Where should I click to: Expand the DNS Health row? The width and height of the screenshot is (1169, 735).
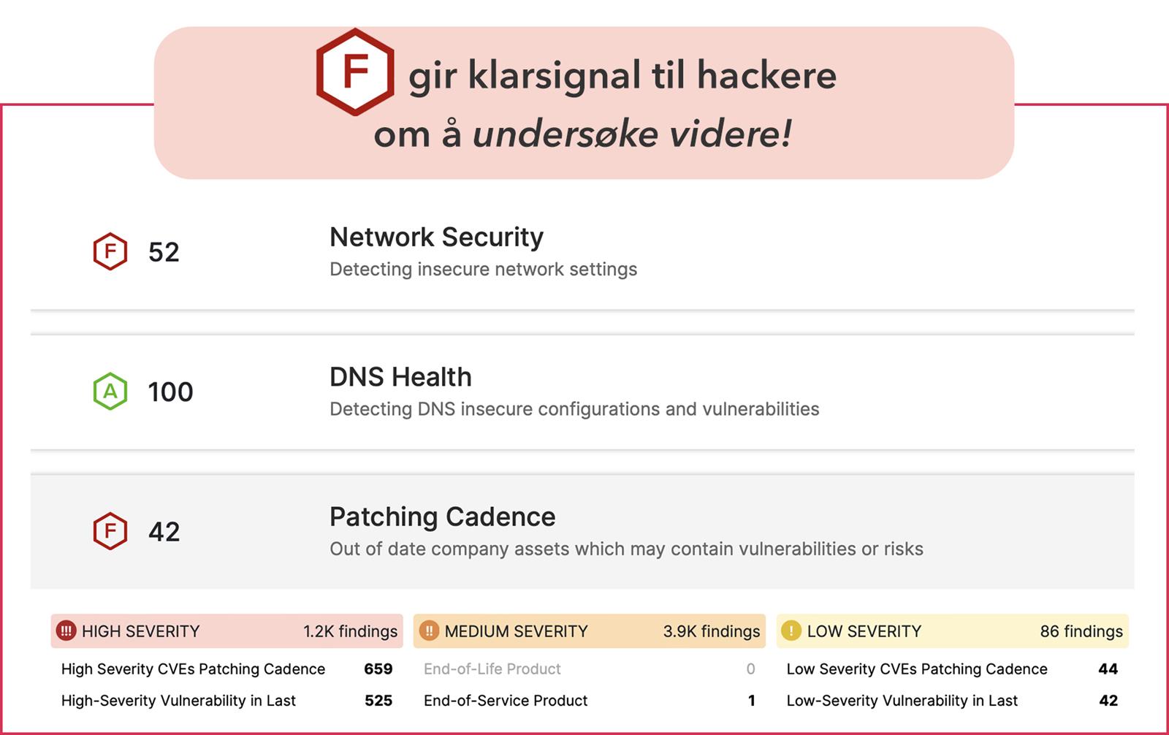click(x=582, y=392)
